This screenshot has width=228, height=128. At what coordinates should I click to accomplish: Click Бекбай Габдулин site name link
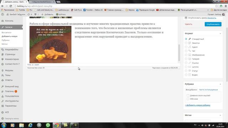(x=16, y=14)
